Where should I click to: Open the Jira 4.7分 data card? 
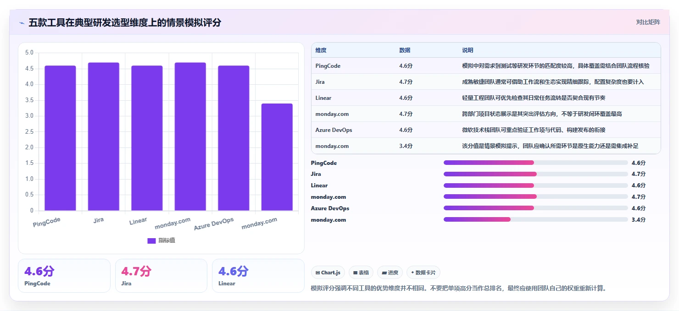[161, 276]
